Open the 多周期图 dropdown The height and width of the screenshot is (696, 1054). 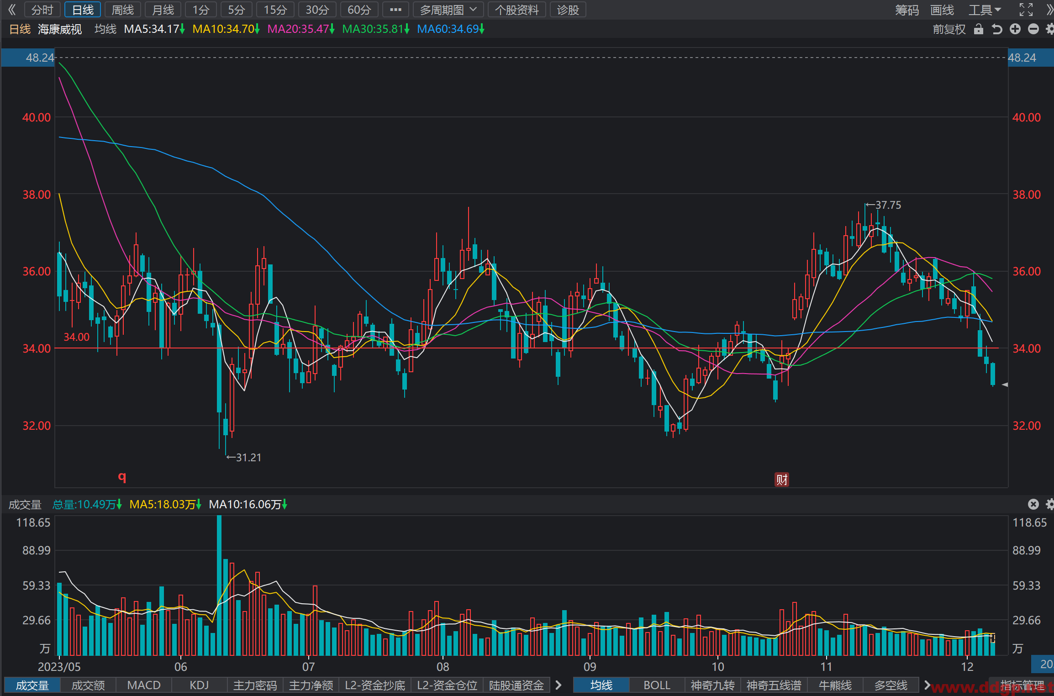click(x=448, y=10)
